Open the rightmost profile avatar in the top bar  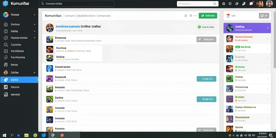coord(269,4)
